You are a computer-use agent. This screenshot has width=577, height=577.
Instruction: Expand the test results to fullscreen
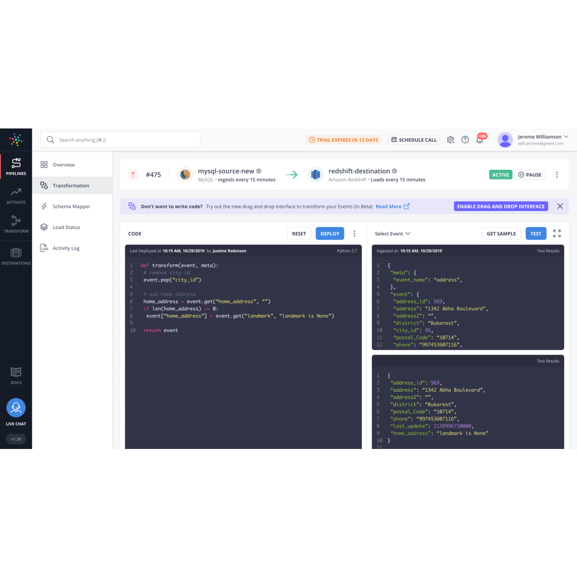[557, 234]
